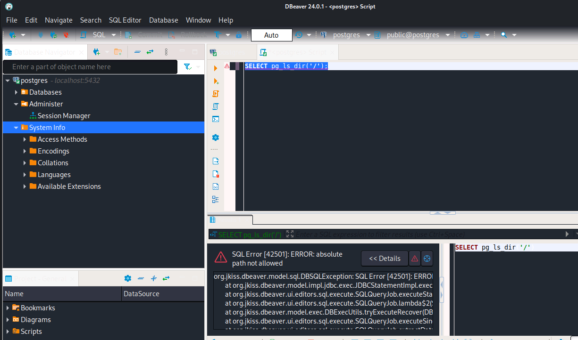The height and width of the screenshot is (340, 578).
Task: Open the SQL console terminal icon
Action: pyautogui.click(x=216, y=119)
